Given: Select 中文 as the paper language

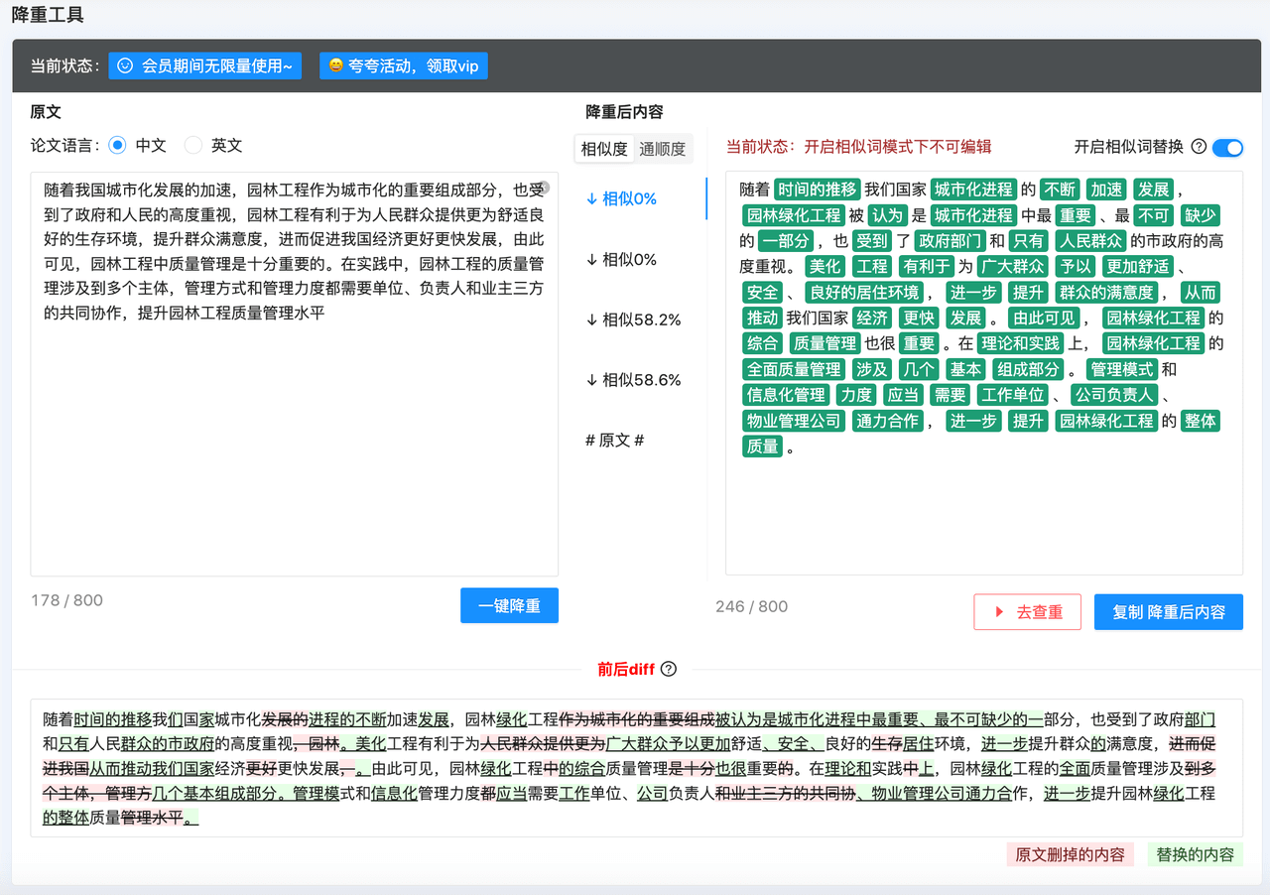Looking at the screenshot, I should tap(118, 145).
